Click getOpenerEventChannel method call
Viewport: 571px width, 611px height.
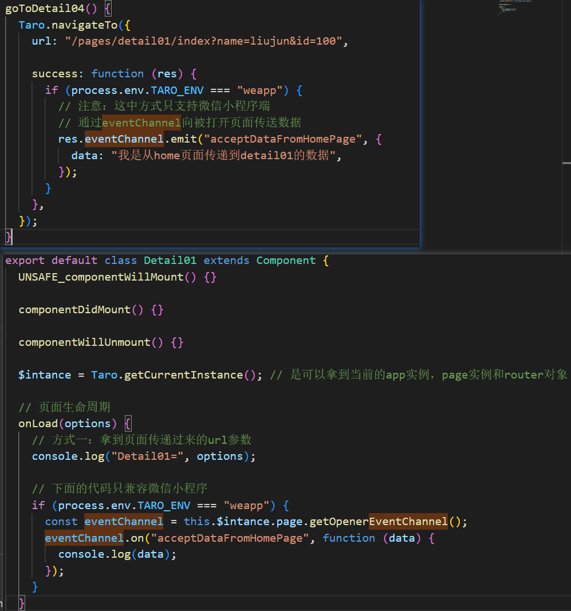379,521
